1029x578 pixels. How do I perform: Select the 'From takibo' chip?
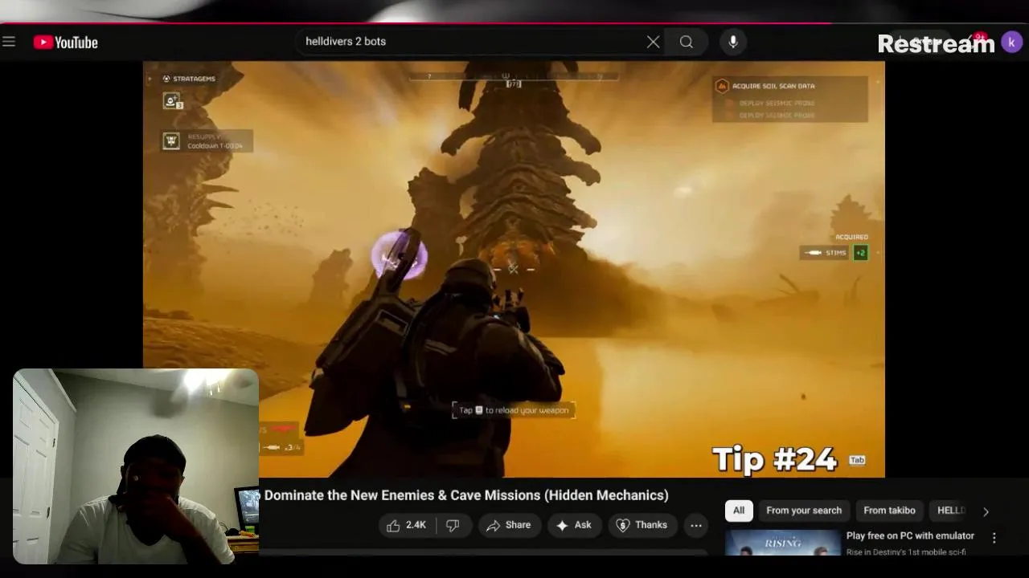tap(889, 511)
